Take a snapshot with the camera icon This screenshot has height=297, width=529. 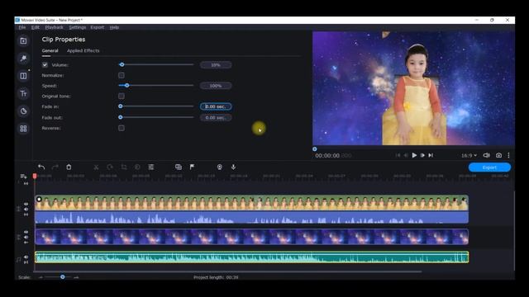tap(498, 155)
